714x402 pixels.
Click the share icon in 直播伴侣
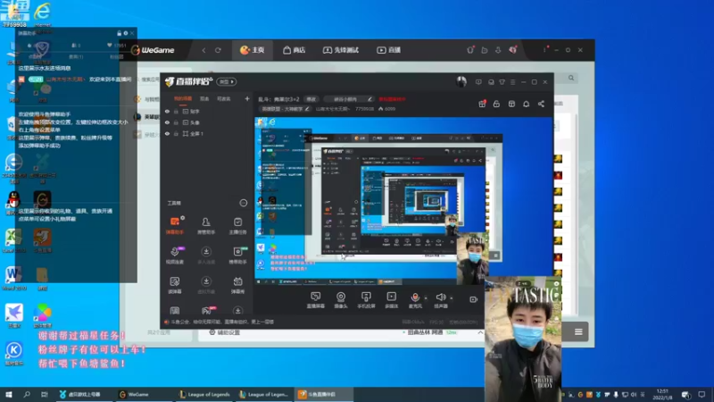(x=541, y=104)
